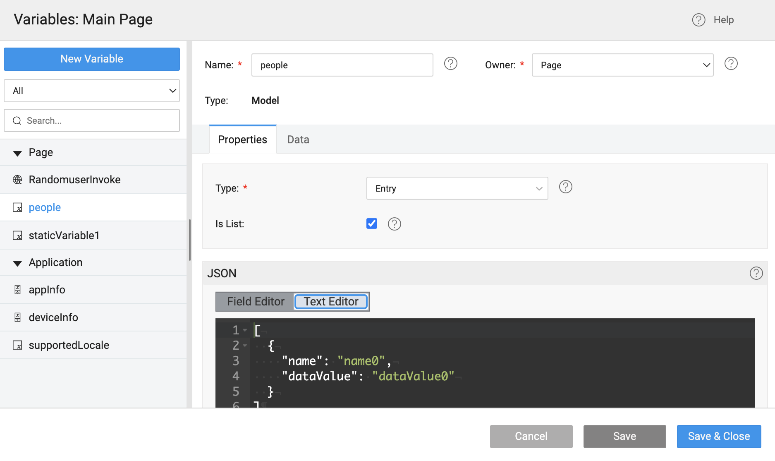
Task: Switch to the Data tab
Action: click(x=298, y=140)
